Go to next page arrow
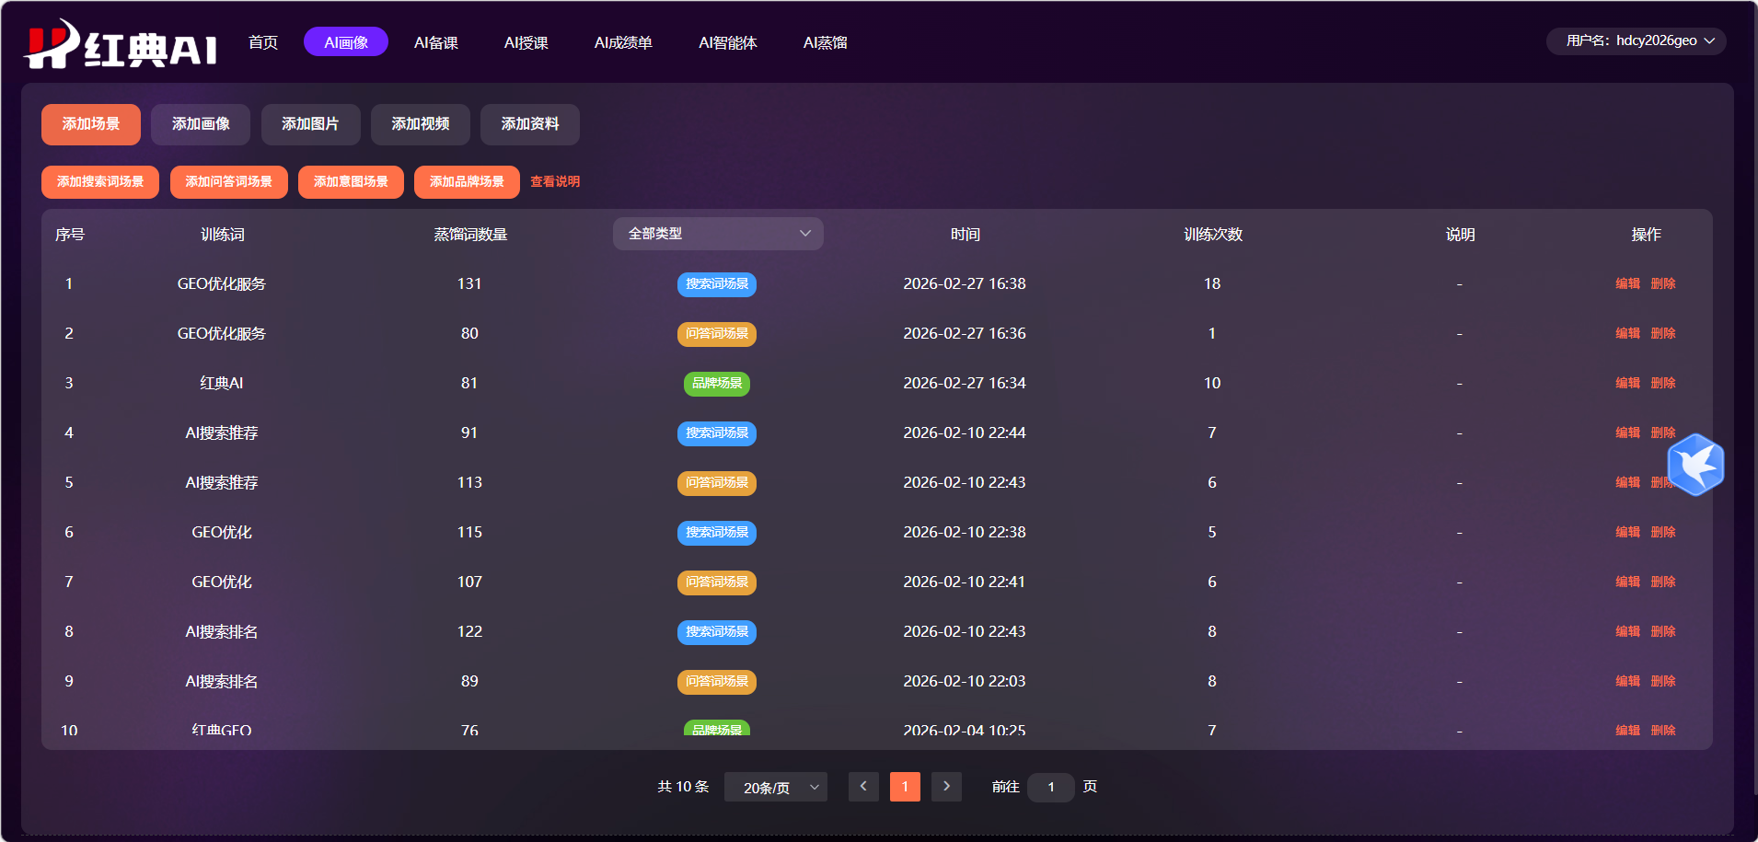Viewport: 1758px width, 842px height. point(946,787)
